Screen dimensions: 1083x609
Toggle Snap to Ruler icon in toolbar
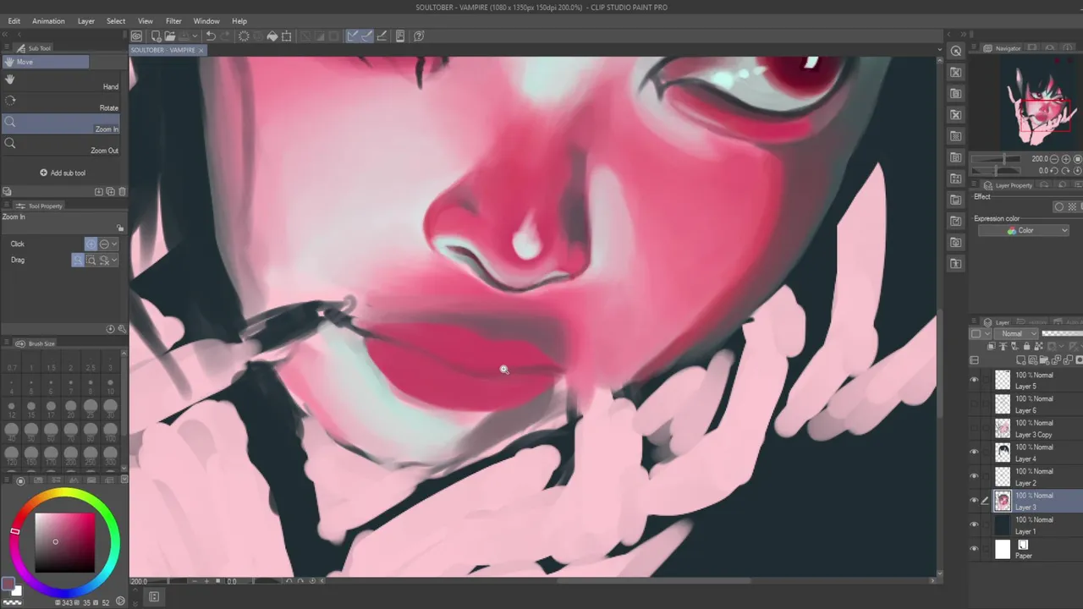[353, 36]
